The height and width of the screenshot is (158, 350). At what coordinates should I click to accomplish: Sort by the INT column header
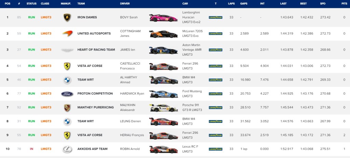pos(262,3)
